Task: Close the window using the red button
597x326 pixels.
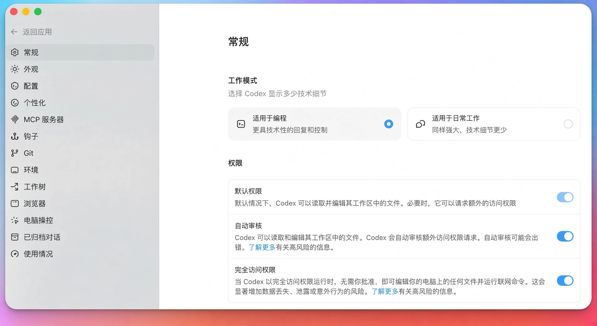Action: [x=14, y=12]
